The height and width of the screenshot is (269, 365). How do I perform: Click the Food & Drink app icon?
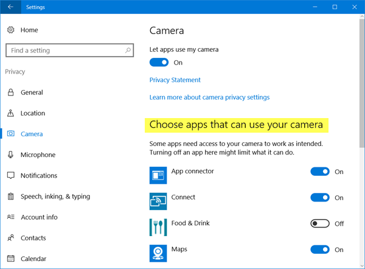click(x=158, y=226)
